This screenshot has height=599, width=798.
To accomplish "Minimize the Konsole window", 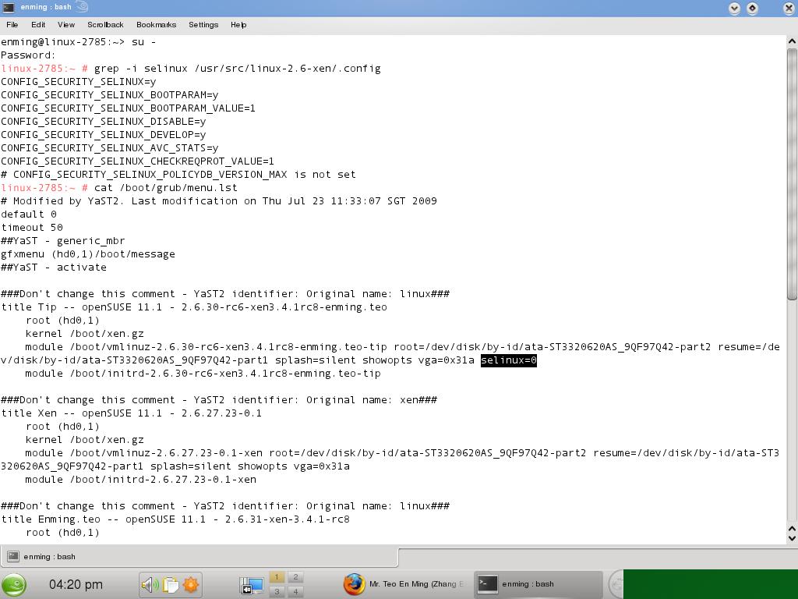I will (x=734, y=8).
